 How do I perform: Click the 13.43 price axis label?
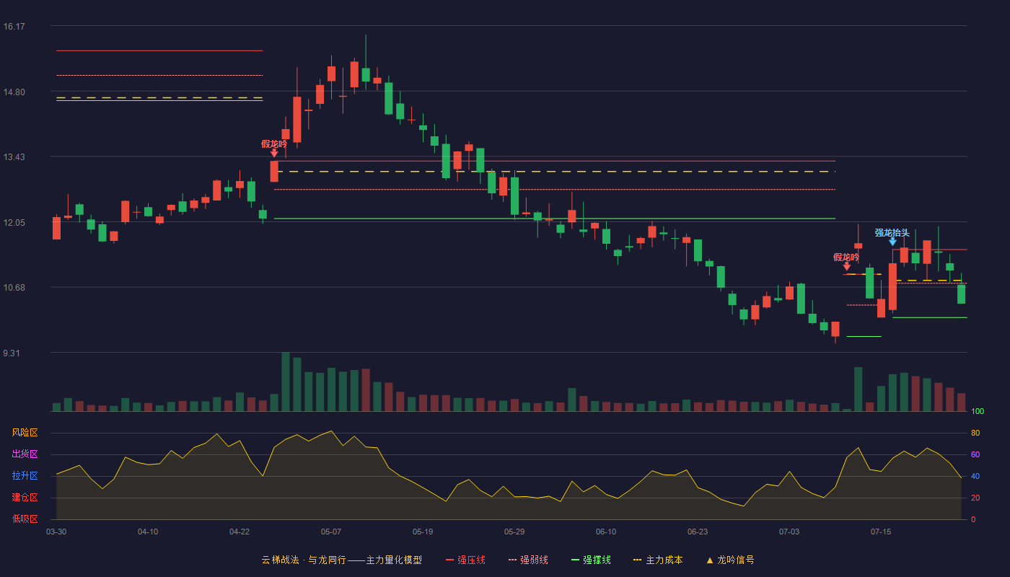click(x=14, y=157)
